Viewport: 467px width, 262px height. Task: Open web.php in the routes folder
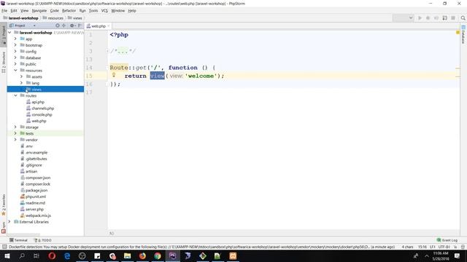coord(39,121)
